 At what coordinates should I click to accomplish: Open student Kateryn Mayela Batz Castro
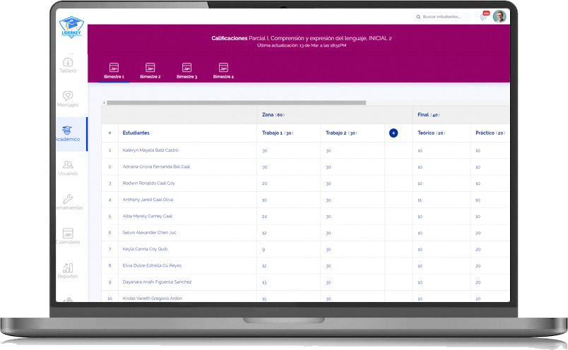pos(150,150)
